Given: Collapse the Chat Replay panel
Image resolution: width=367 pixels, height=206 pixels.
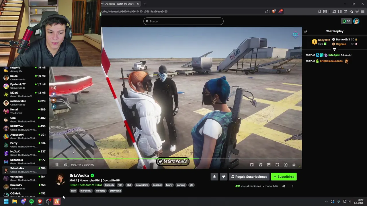Looking at the screenshot, I should [306, 31].
